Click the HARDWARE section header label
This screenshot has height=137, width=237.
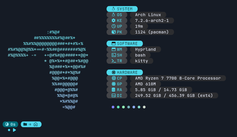pyautogui.click(x=127, y=72)
